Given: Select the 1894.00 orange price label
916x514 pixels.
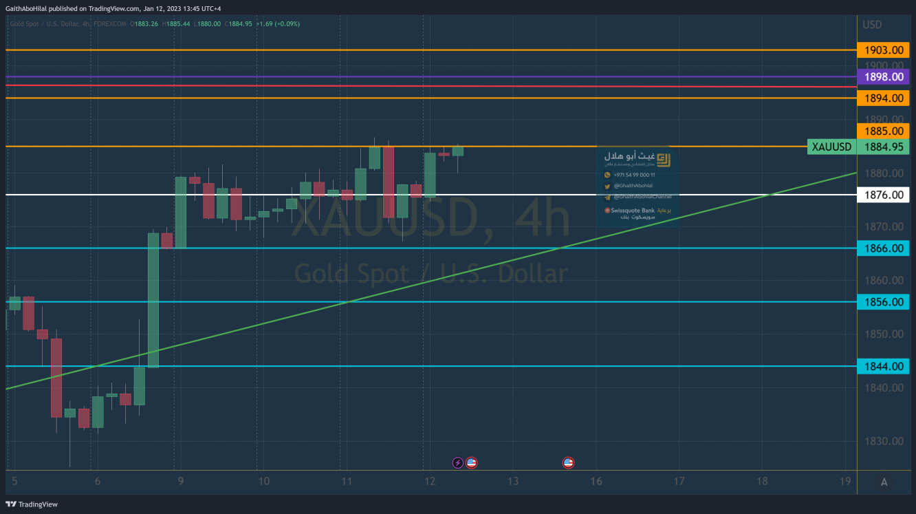Looking at the screenshot, I should point(883,98).
